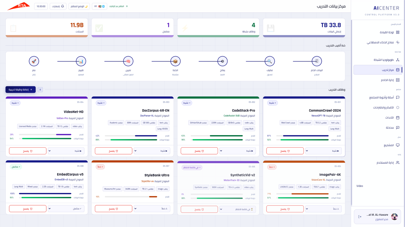
Task: Click the server management icon in the sidebar
Action: tap(398, 80)
